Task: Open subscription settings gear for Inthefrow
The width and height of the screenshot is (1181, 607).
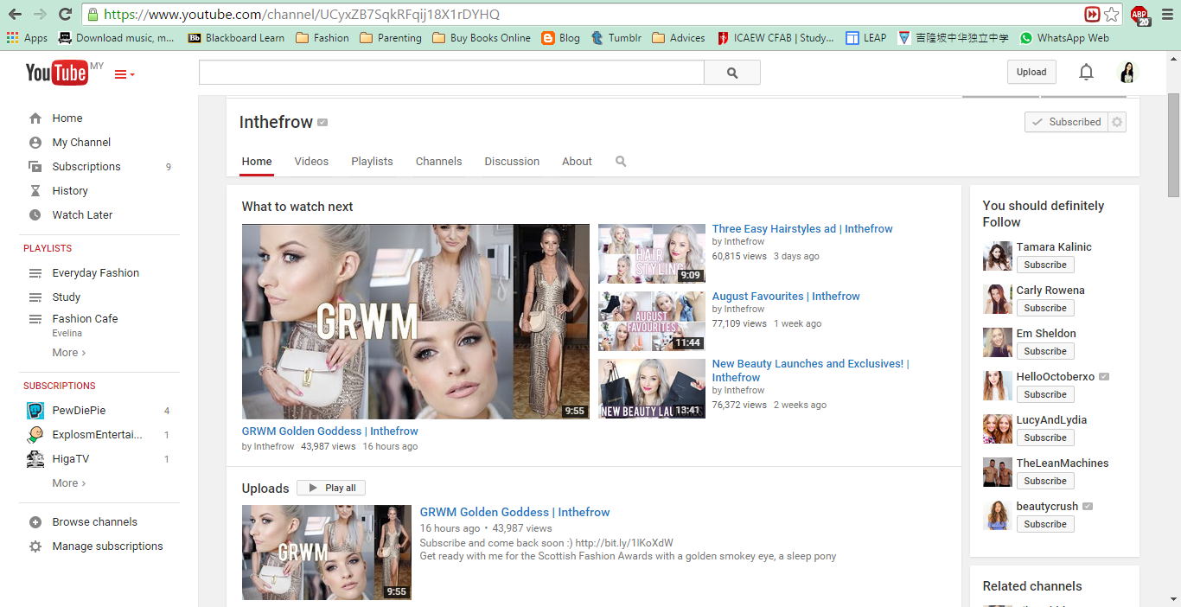Action: tap(1117, 122)
